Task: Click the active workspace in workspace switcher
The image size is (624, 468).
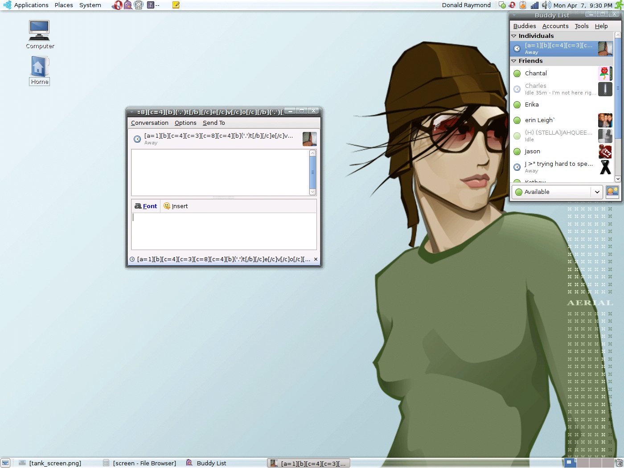Action: pyautogui.click(x=570, y=463)
